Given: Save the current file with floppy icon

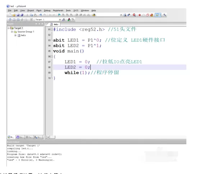Looking at the screenshot, I should pos(18,15).
